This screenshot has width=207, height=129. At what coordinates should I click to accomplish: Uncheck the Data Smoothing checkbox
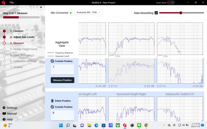click(x=156, y=13)
